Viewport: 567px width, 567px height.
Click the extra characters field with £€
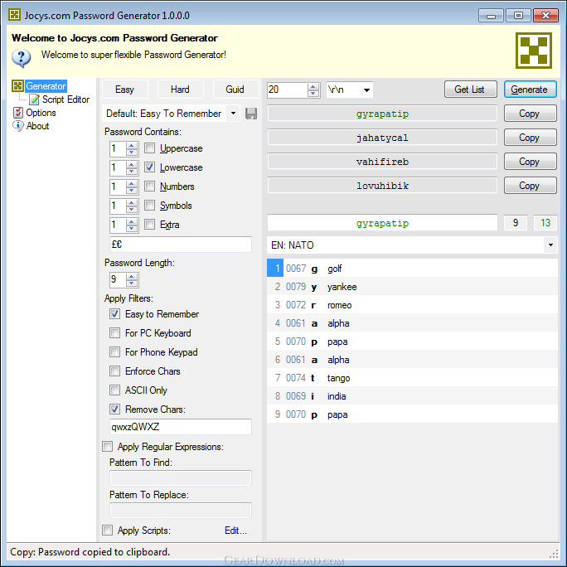181,245
